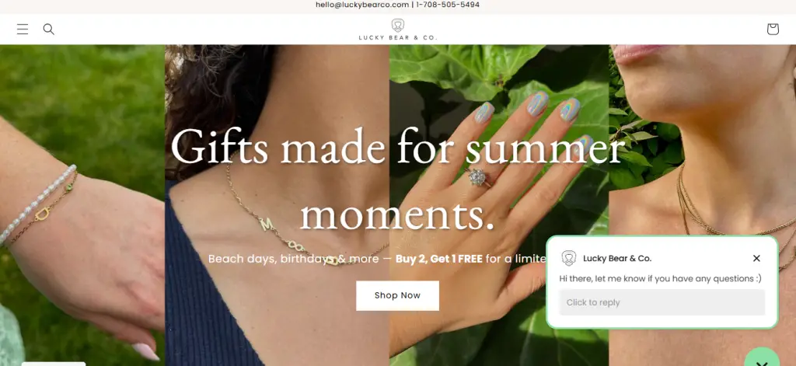This screenshot has width=796, height=366.
Task: Go to the Lucky Bear & Co. header logo
Action: (397, 30)
